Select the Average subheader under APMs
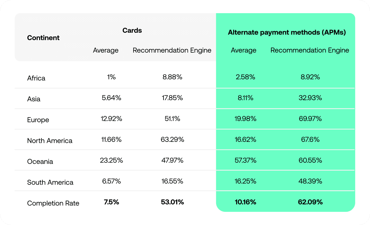370x225 pixels. [x=243, y=50]
